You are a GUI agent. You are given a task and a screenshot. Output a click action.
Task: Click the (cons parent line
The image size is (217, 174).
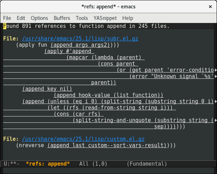click(116, 64)
